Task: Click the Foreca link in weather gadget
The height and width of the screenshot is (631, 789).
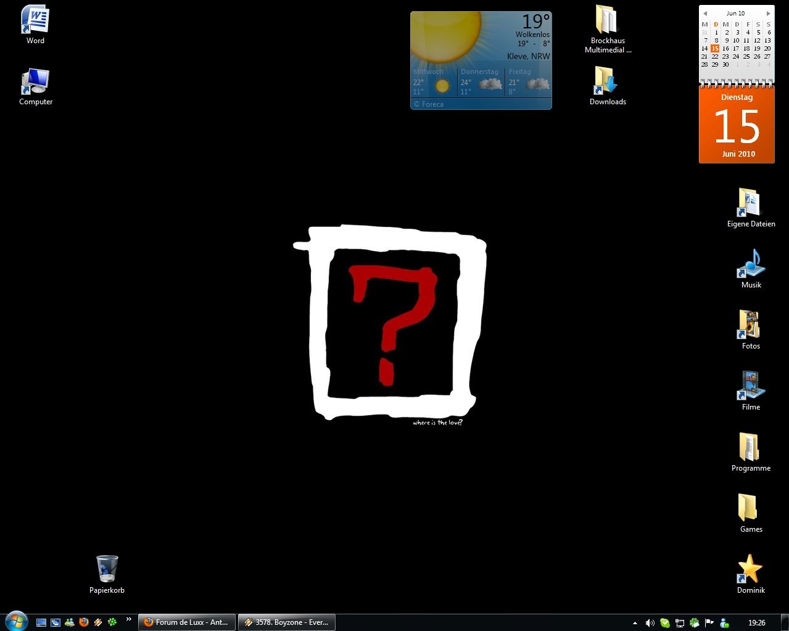Action: pyautogui.click(x=429, y=104)
